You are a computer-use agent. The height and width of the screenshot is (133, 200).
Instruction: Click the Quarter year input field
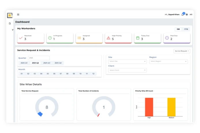[39, 58]
